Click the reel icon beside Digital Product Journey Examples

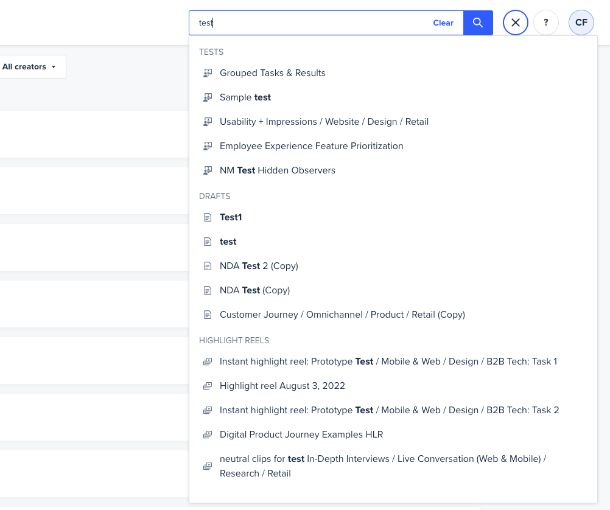coord(208,435)
